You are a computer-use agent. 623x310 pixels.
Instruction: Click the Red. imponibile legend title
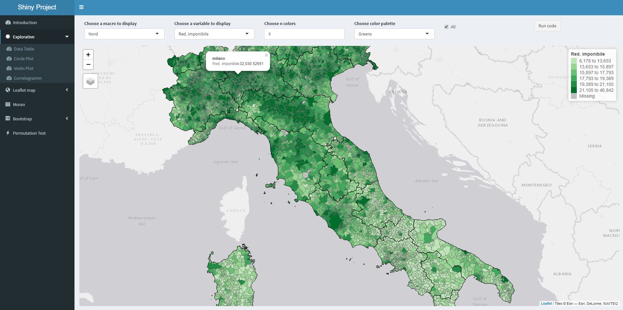click(x=588, y=54)
